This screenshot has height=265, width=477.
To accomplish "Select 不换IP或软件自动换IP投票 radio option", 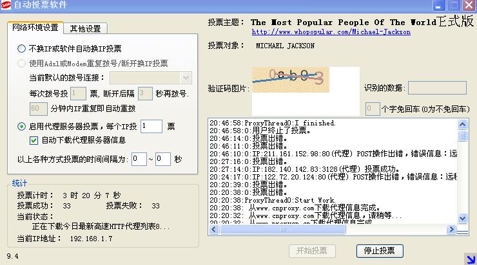I will tap(22, 48).
